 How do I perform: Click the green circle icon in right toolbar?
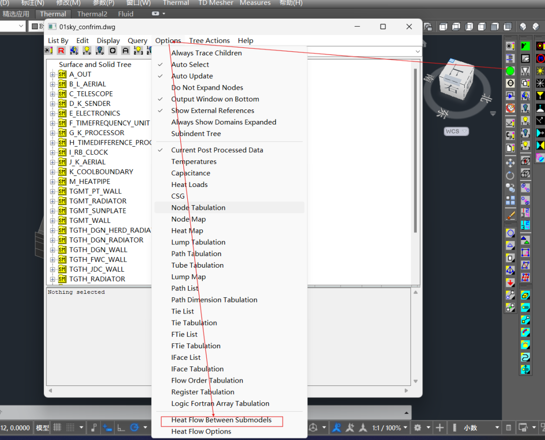(510, 71)
